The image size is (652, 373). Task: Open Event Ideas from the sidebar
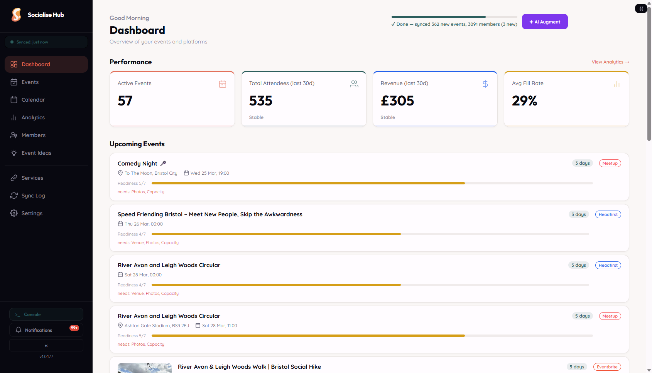pyautogui.click(x=36, y=153)
